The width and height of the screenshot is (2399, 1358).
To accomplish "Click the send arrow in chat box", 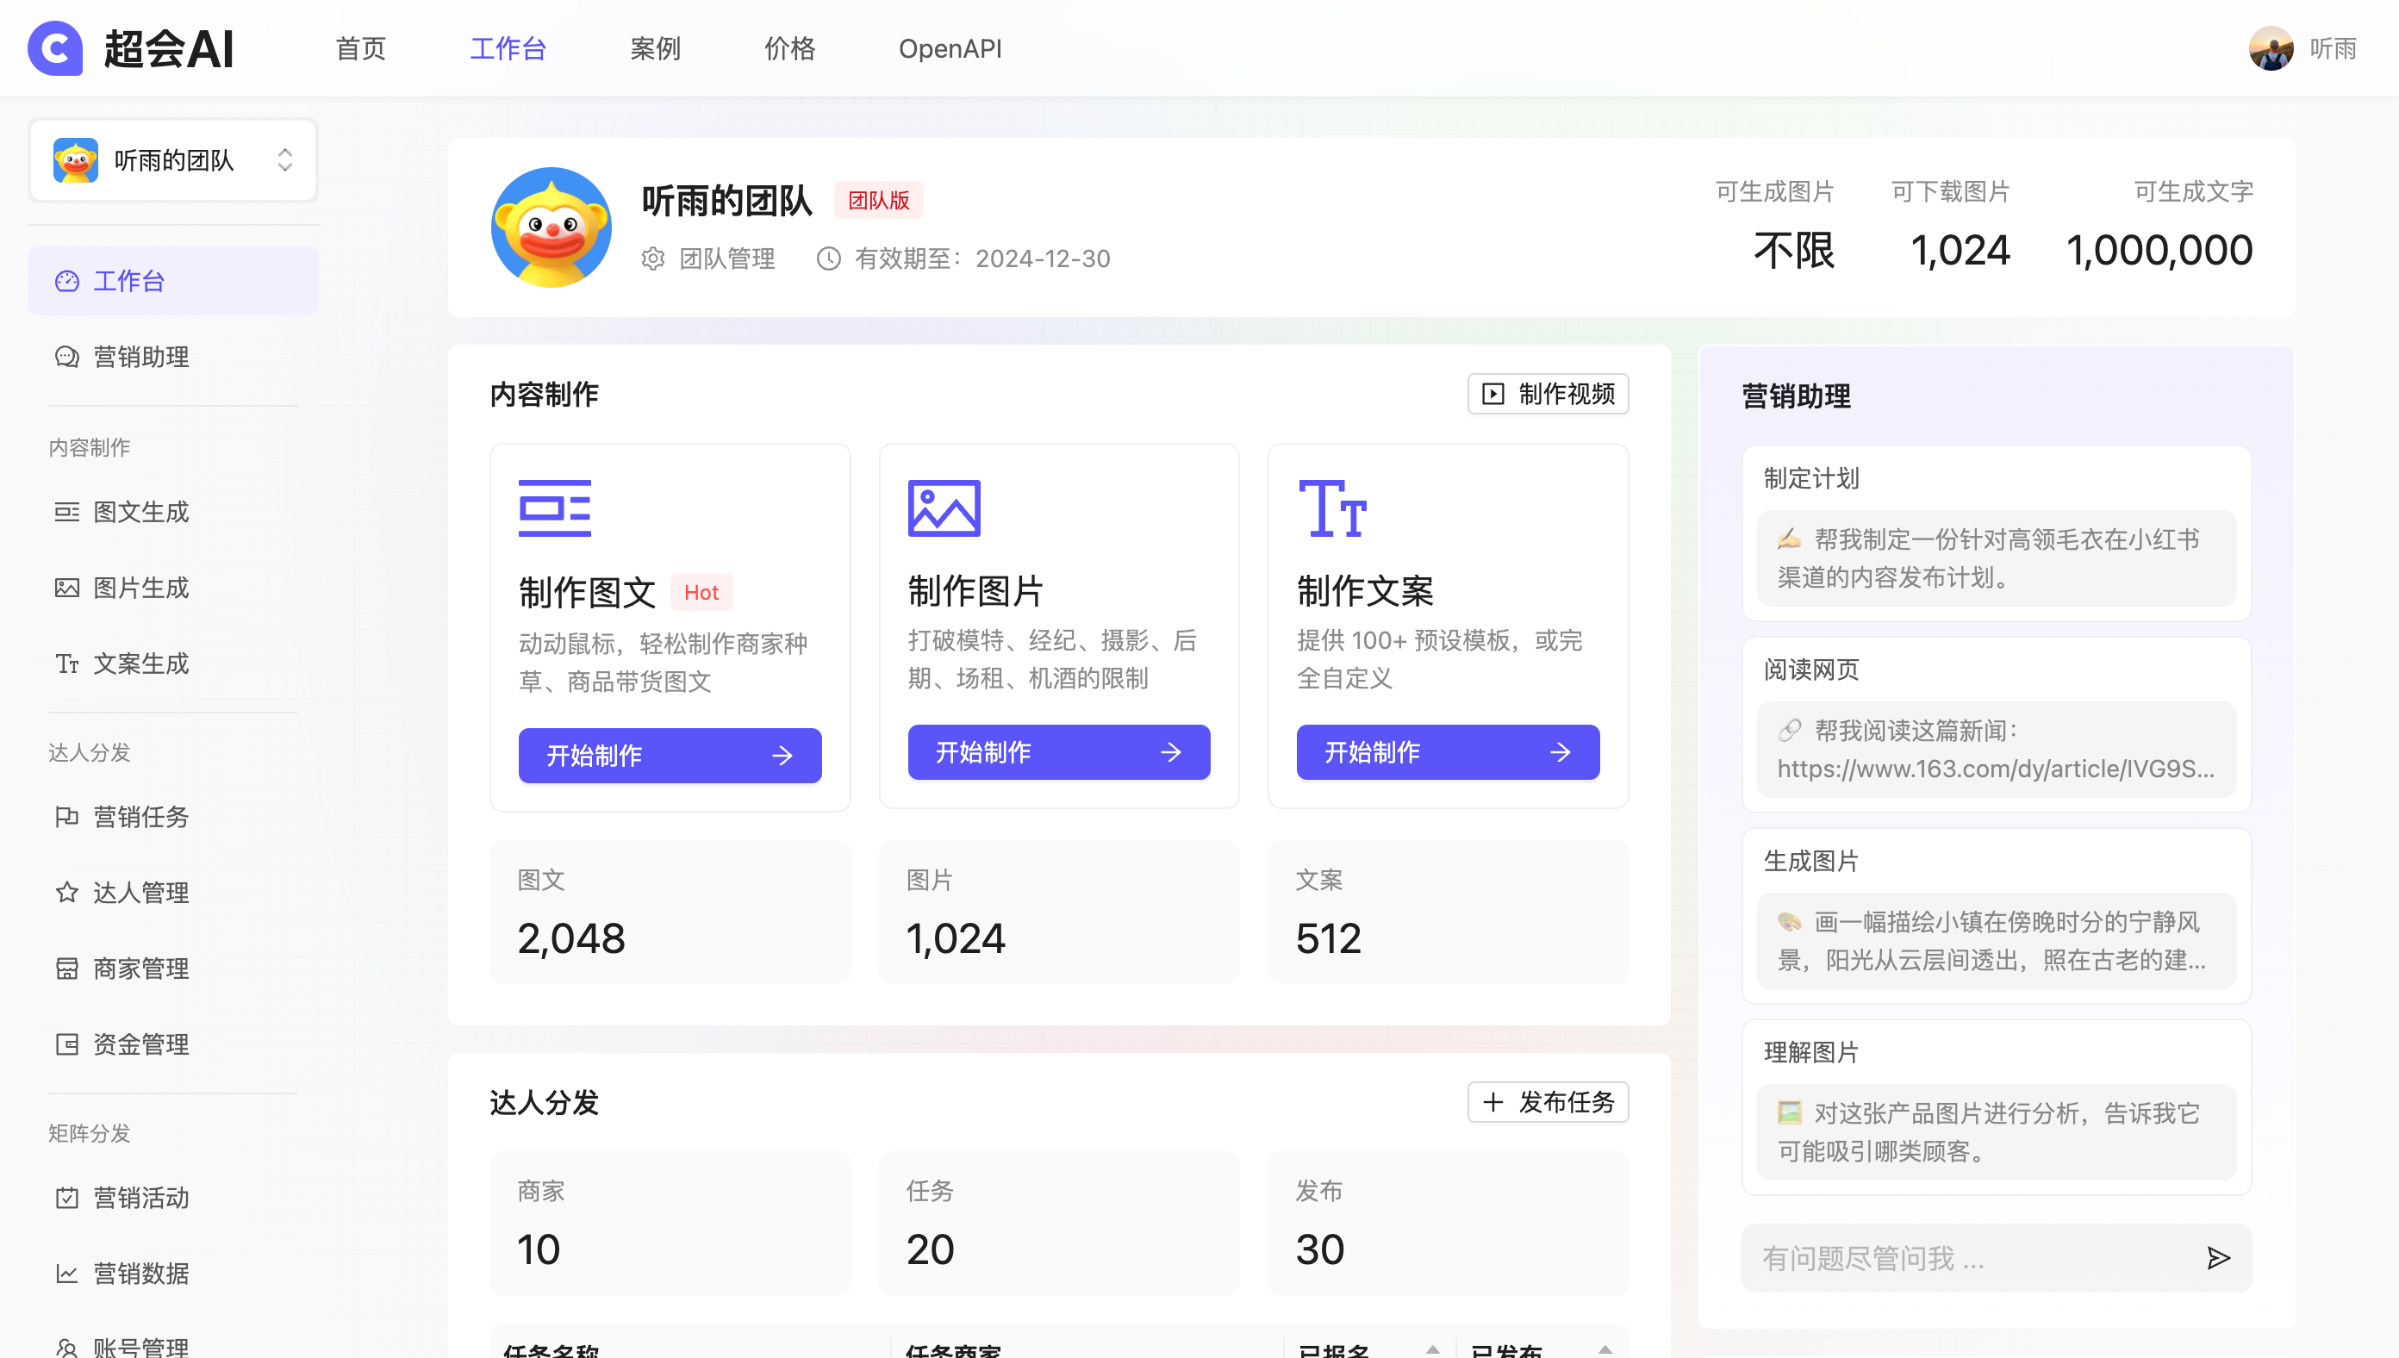I will 2217,1258.
